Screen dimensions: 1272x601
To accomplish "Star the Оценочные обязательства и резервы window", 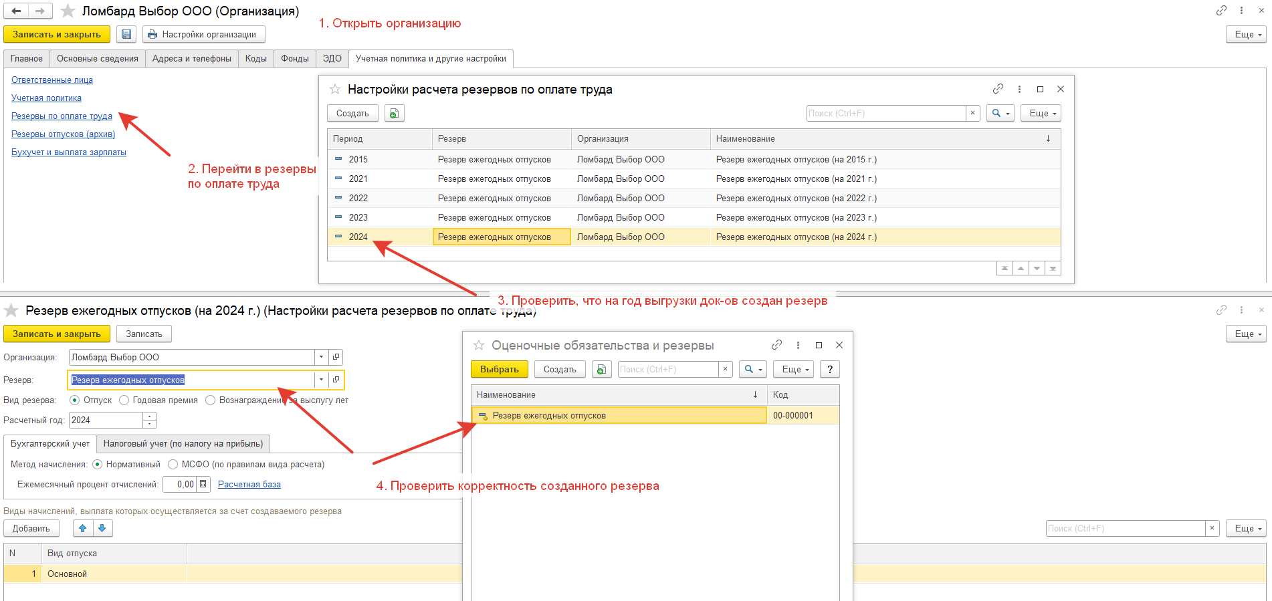I will (479, 345).
